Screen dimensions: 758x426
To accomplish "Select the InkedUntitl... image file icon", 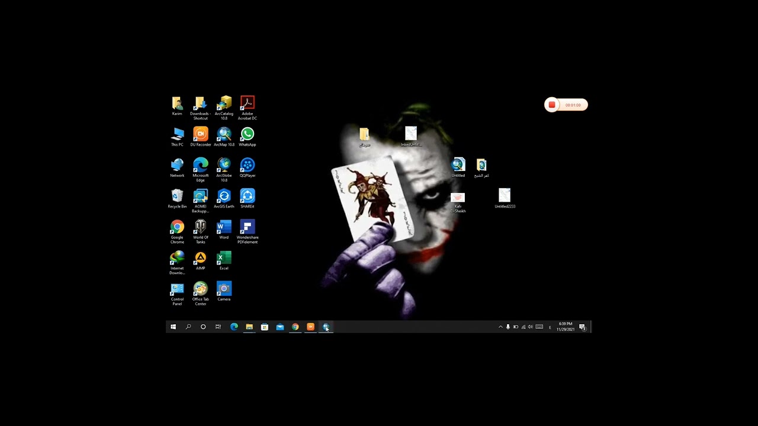I will [x=411, y=137].
